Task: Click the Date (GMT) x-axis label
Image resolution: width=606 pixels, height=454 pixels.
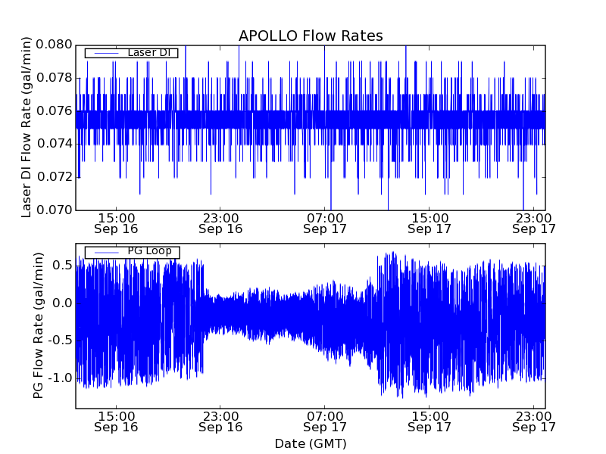Action: [311, 443]
